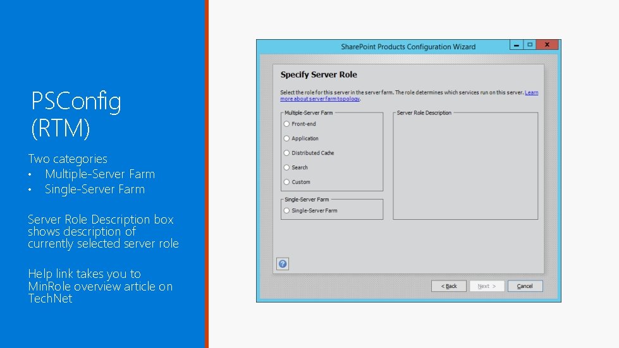Click the Back button

pos(449,286)
